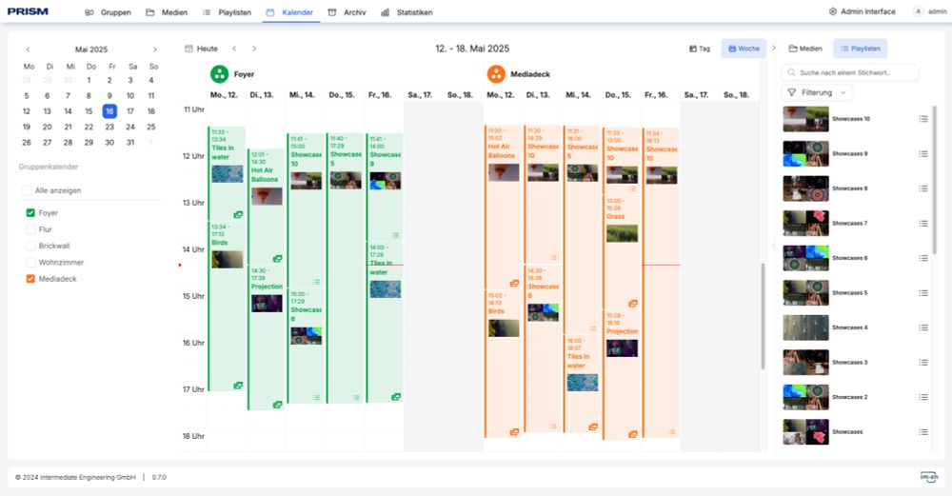Open Mediadeck Thursday Grass event
This screenshot has width=952, height=496.
click(622, 252)
